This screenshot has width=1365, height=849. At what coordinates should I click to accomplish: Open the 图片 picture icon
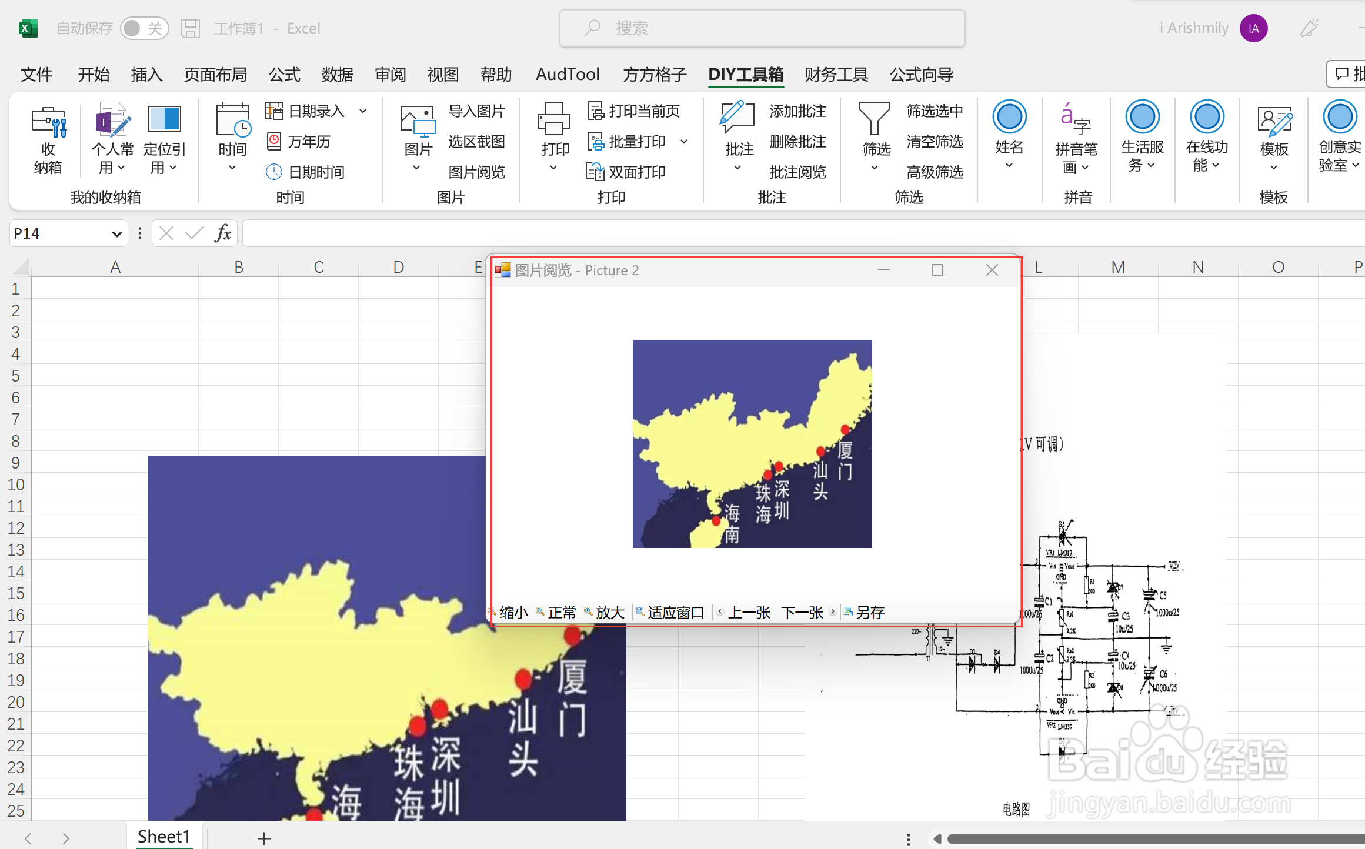coord(418,122)
